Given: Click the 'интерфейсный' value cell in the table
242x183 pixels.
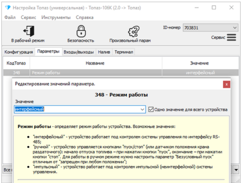Looking at the screenshot, I should click(x=200, y=73).
